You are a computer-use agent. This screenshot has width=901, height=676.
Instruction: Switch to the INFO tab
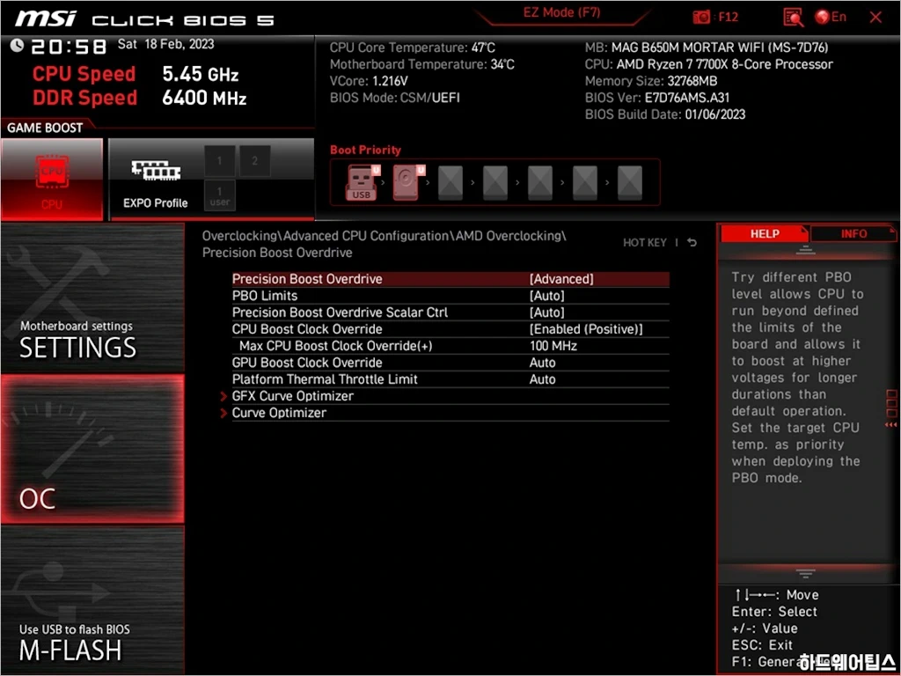tap(853, 234)
